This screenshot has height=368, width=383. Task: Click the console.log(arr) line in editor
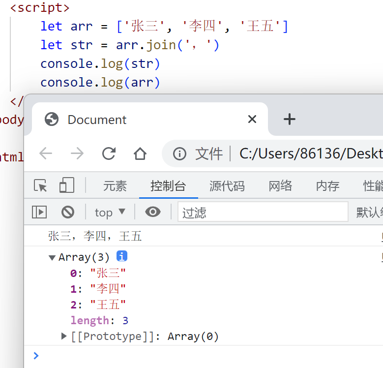100,82
